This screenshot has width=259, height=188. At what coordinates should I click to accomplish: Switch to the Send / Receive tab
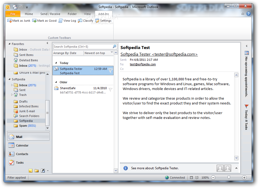tap(50, 14)
